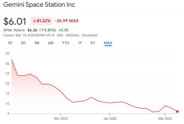This screenshot has width=184, height=124.
Task: Select the YTD range tab
Action: [65, 43]
